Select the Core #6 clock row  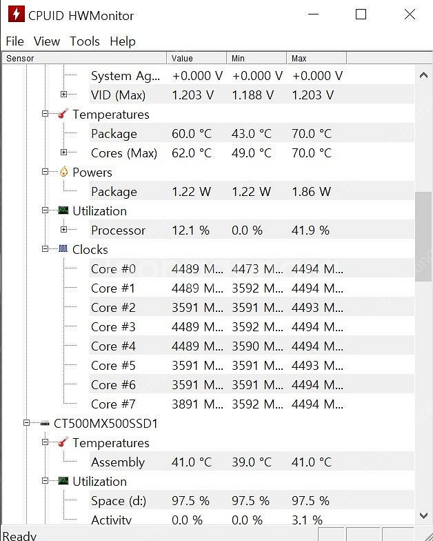click(252, 385)
